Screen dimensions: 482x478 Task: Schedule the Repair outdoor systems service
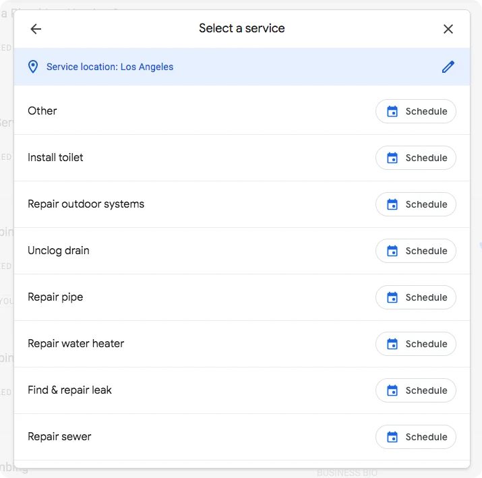416,204
